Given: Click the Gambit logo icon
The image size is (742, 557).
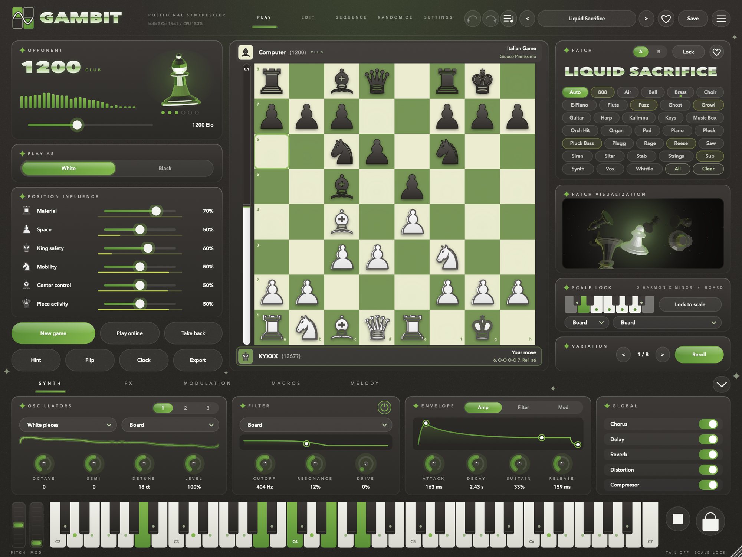Looking at the screenshot, I should (23, 18).
